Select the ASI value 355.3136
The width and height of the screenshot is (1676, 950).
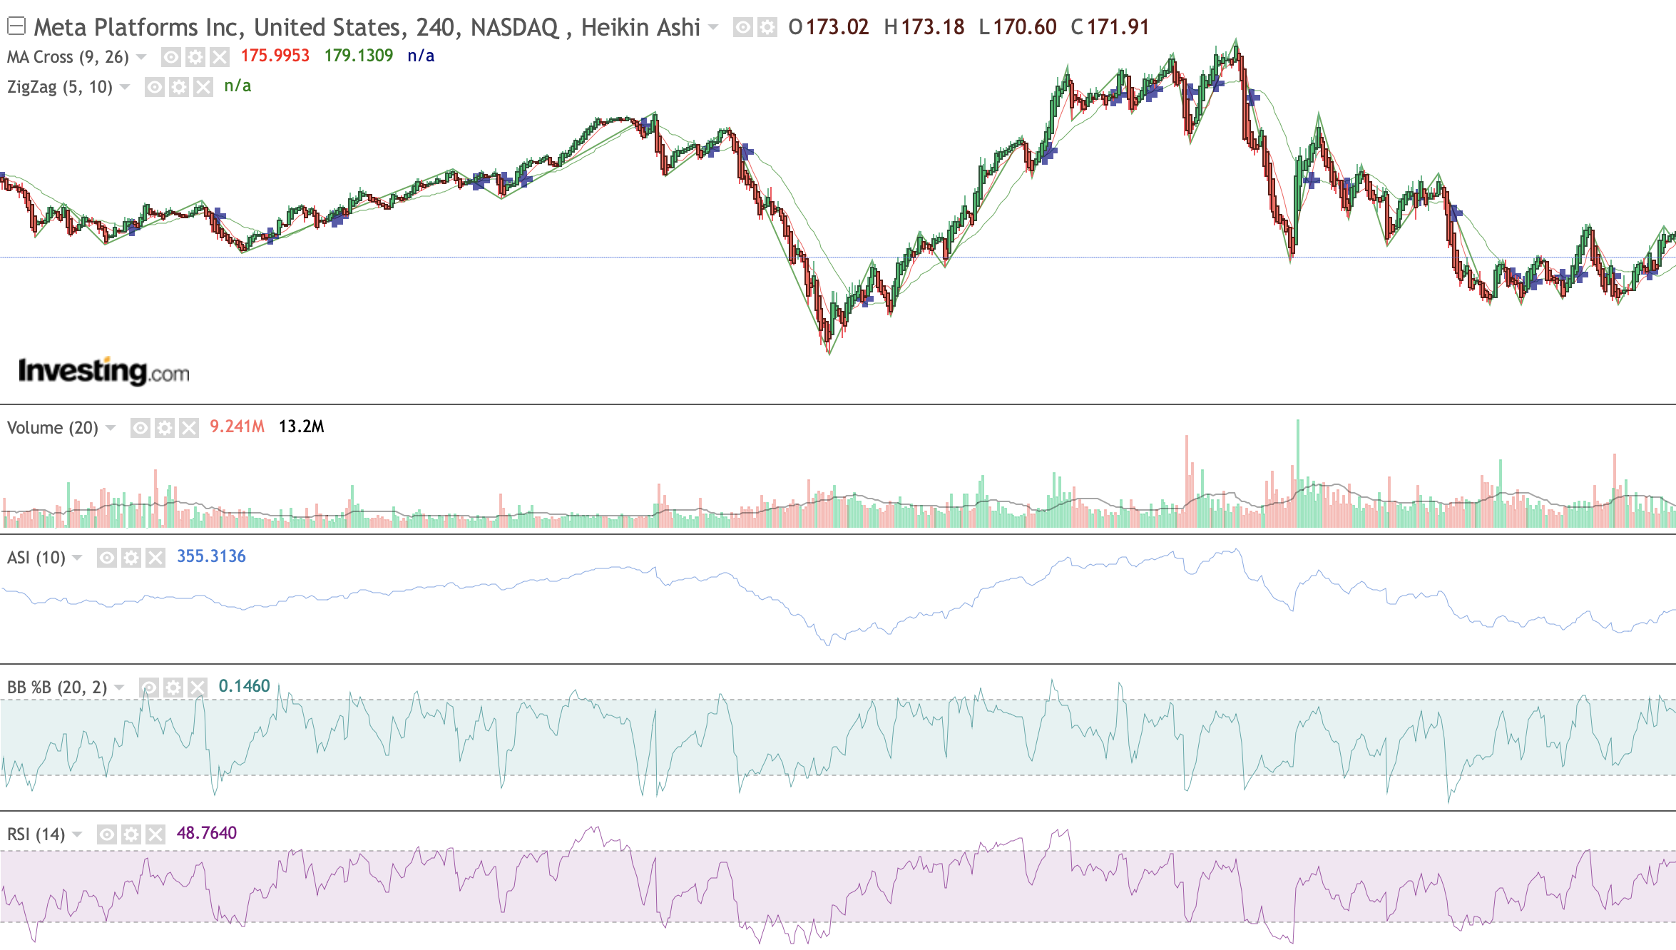[x=211, y=556]
